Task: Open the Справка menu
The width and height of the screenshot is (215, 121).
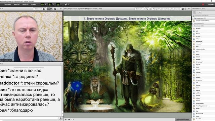Action: pos(211,4)
